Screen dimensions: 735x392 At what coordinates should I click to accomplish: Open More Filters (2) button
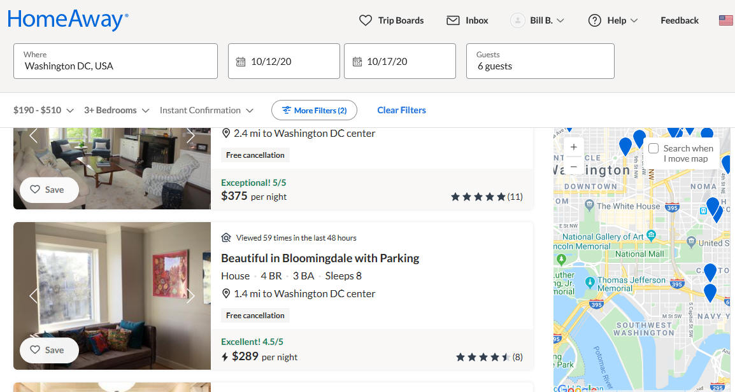point(314,110)
